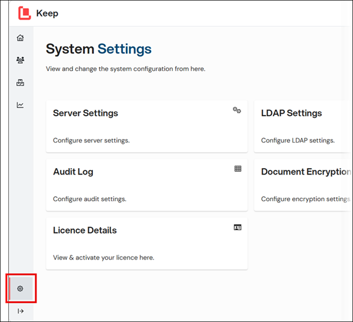Screen dimensions: 353x322
Task: Click the logout arrow sidebar icon
Action: click(x=21, y=311)
